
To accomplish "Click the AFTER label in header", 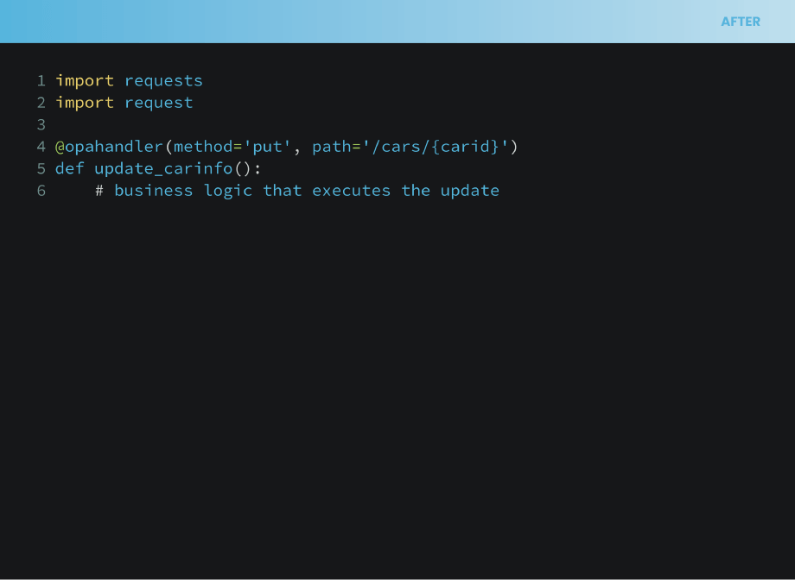I will (x=741, y=22).
